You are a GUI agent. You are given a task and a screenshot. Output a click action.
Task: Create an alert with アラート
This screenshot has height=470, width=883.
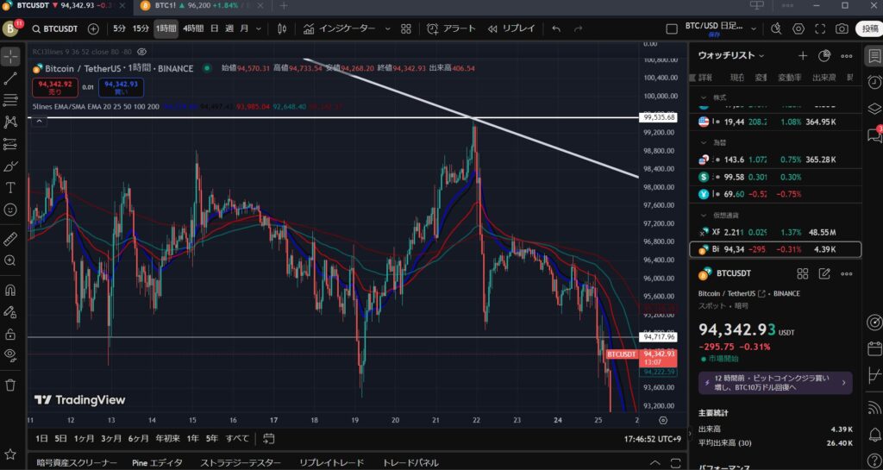coord(451,28)
